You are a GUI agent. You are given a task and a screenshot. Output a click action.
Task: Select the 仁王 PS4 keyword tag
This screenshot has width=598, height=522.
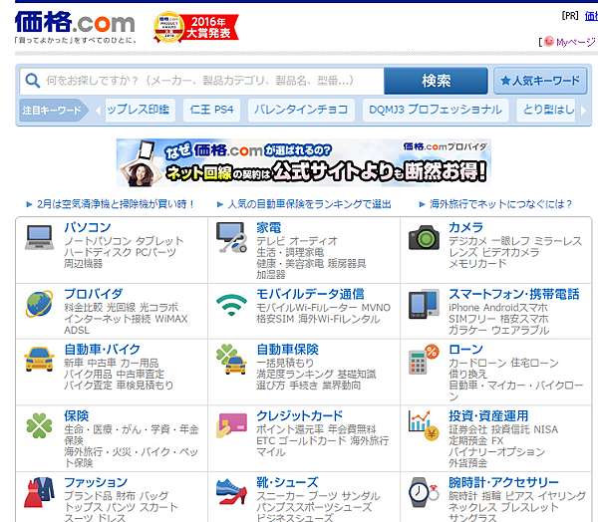[211, 110]
